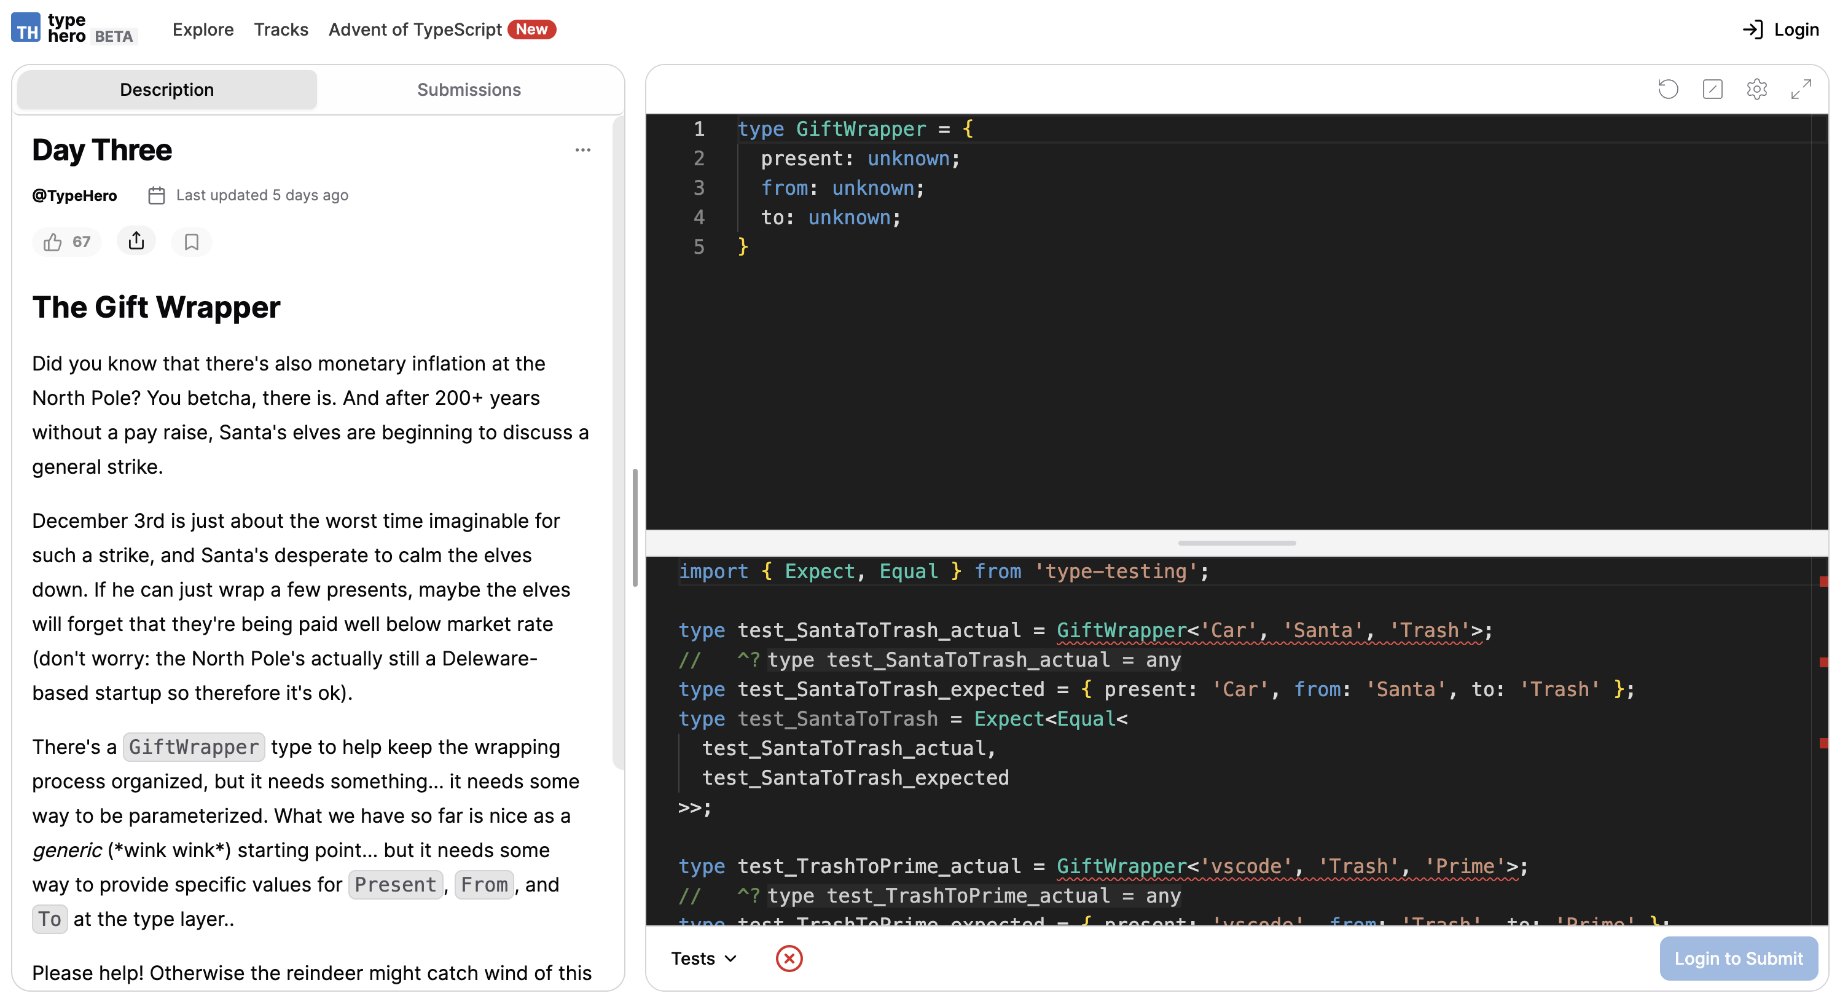Open the editor format/code settings icon
The width and height of the screenshot is (1848, 1004).
tap(1712, 89)
